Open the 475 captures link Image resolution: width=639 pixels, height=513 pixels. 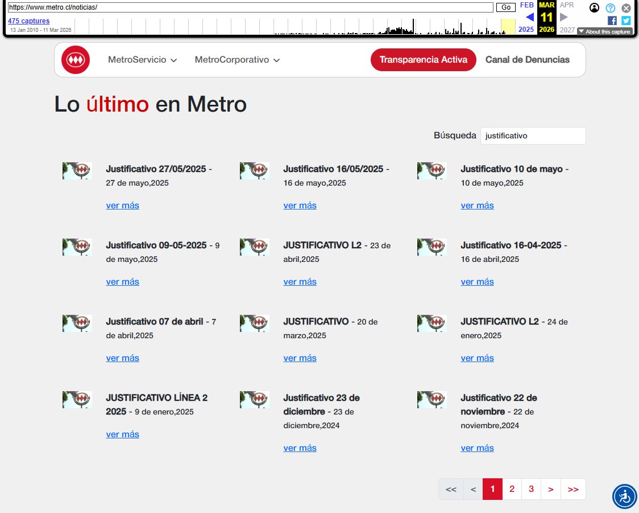28,21
